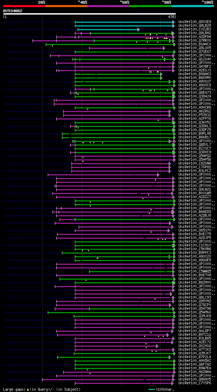Select the UniRef100_Q8E473 entry

coord(195,93)
